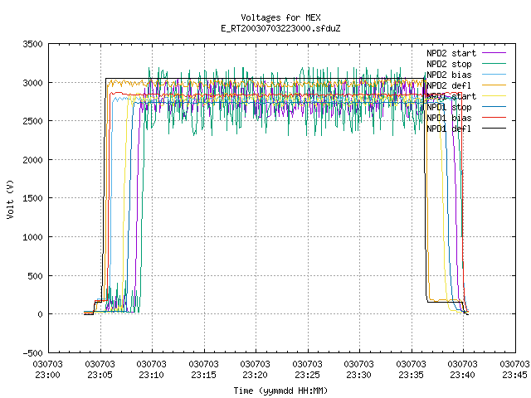Select the NPD2 stop legend label

point(449,64)
